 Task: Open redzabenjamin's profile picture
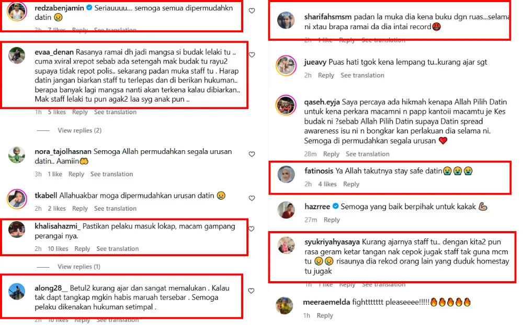pyautogui.click(x=17, y=11)
